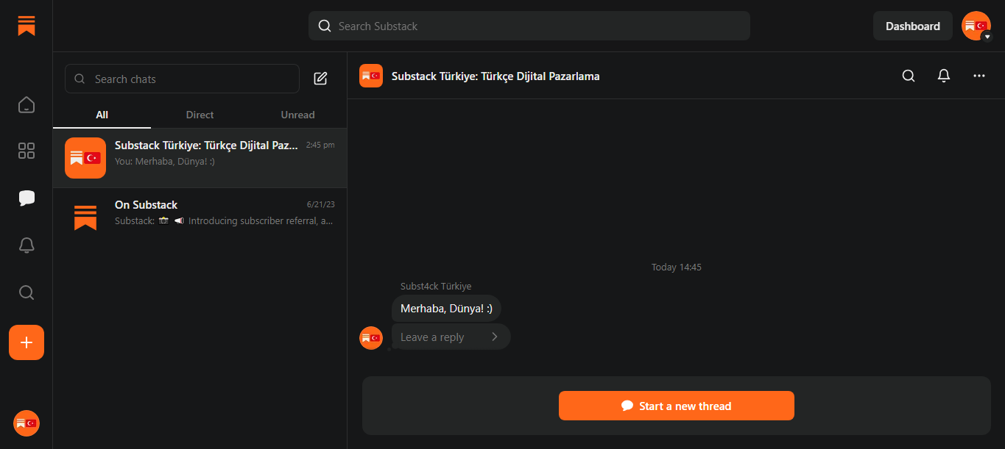Start a new thread
Image resolution: width=1005 pixels, height=449 pixels.
[677, 406]
